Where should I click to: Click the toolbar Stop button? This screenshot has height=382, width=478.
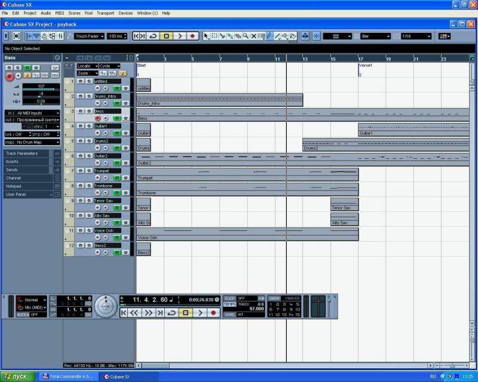click(x=166, y=36)
